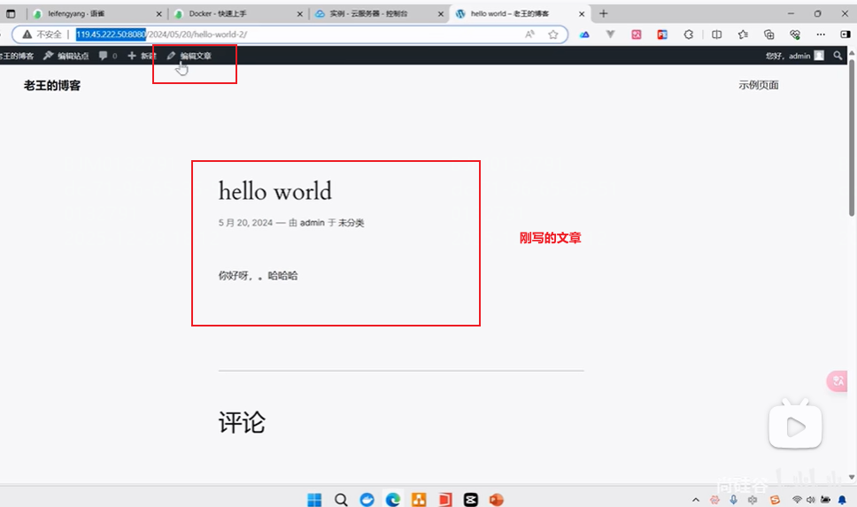Viewport: 857px width, 507px height.
Task: Open the orange diagram app on taskbar
Action: point(419,499)
